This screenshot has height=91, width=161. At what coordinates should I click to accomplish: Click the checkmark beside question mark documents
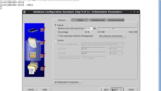click(43, 68)
